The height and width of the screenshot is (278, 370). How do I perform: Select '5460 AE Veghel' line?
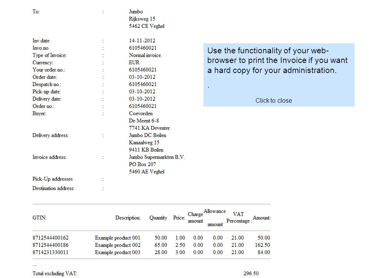146,171
